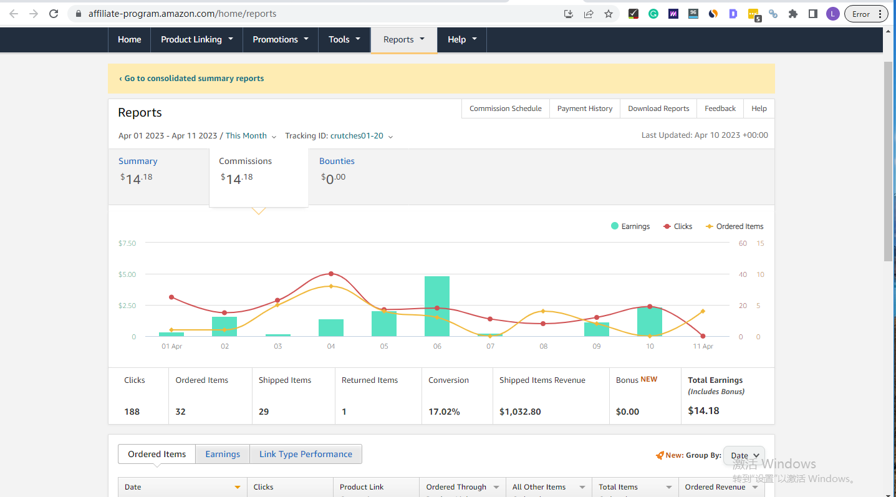Go back with the browser back arrow
This screenshot has width=896, height=497.
14,14
